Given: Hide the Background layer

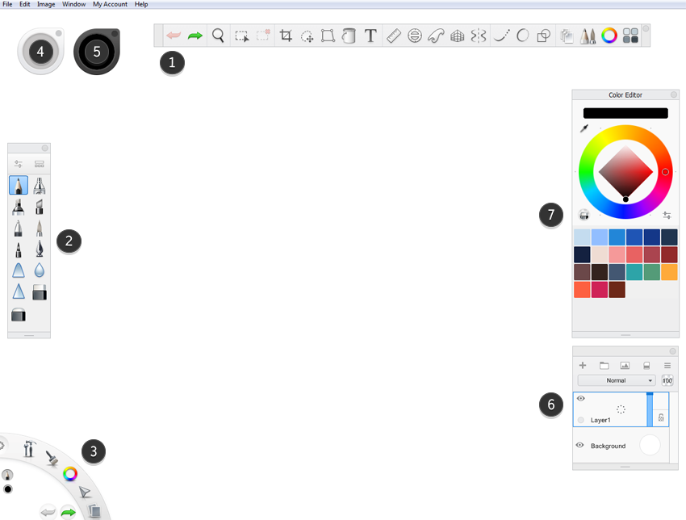Looking at the screenshot, I should click(579, 445).
